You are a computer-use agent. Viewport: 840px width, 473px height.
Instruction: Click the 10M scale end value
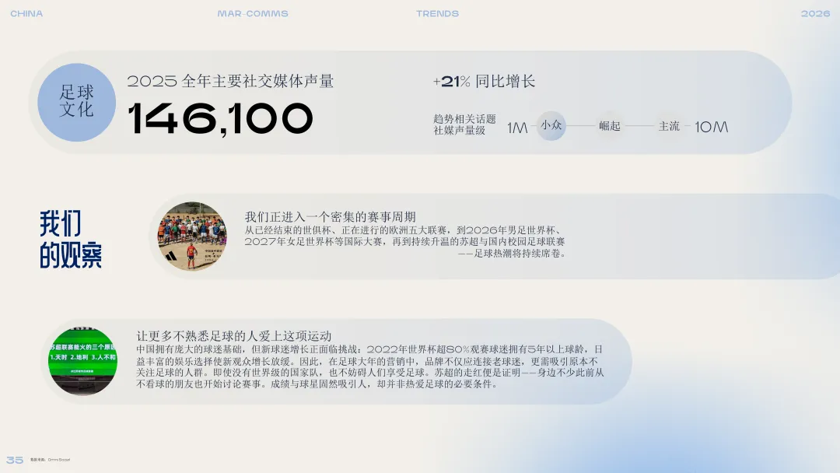coord(712,127)
